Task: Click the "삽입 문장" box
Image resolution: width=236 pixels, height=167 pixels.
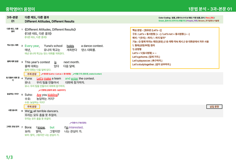Action: click(x=214, y=107)
